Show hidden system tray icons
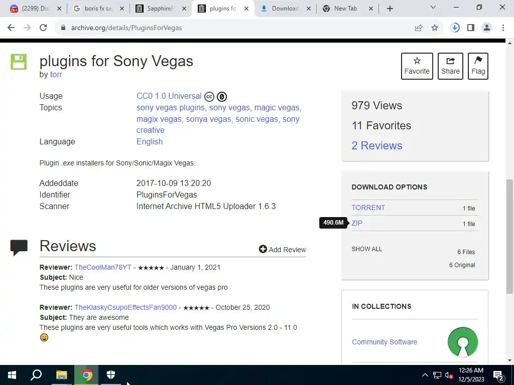 click(x=425, y=375)
